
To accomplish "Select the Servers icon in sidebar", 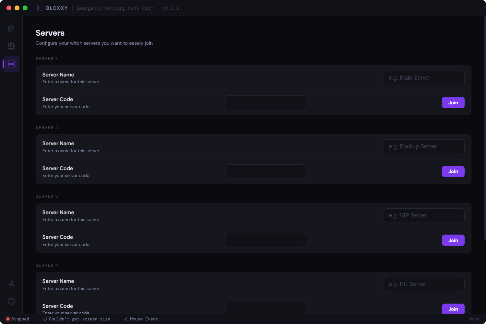I will pyautogui.click(x=11, y=64).
